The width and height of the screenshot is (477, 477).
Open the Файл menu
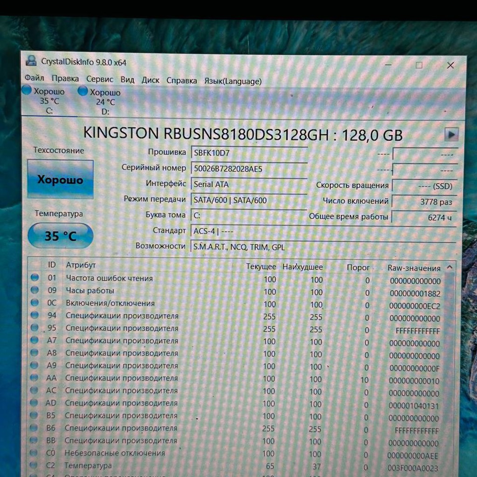tap(34, 78)
